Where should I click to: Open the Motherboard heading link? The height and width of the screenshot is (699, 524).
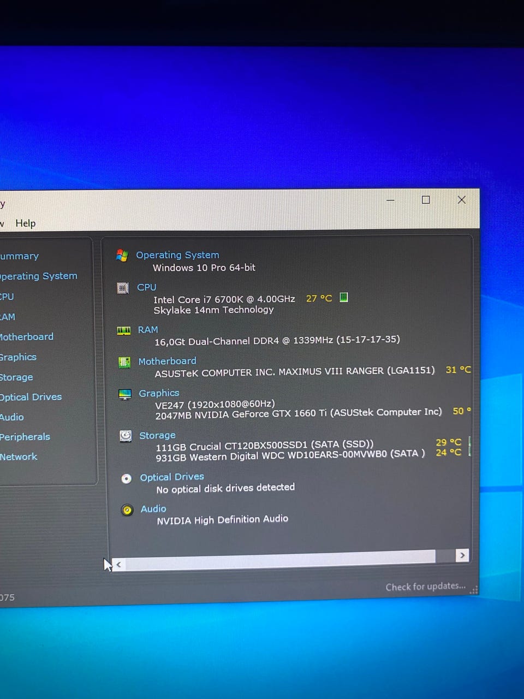(167, 361)
